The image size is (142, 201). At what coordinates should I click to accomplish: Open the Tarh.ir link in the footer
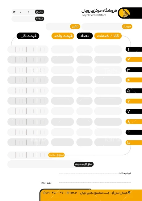73,193
